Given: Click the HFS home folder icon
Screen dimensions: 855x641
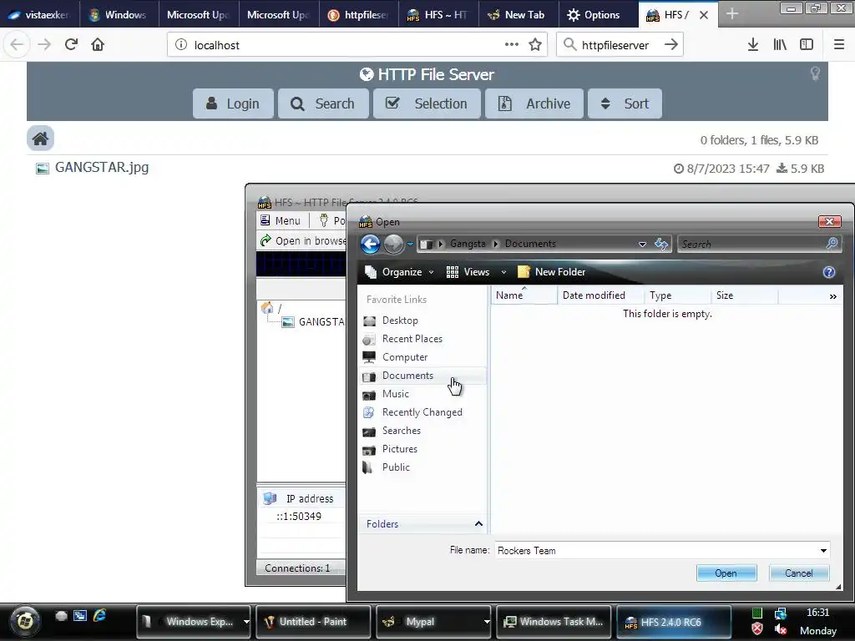Looking at the screenshot, I should [40, 139].
